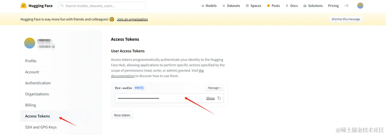This screenshot has width=386, height=135.
Task: Go to the Pricing page
Action: 333,6
